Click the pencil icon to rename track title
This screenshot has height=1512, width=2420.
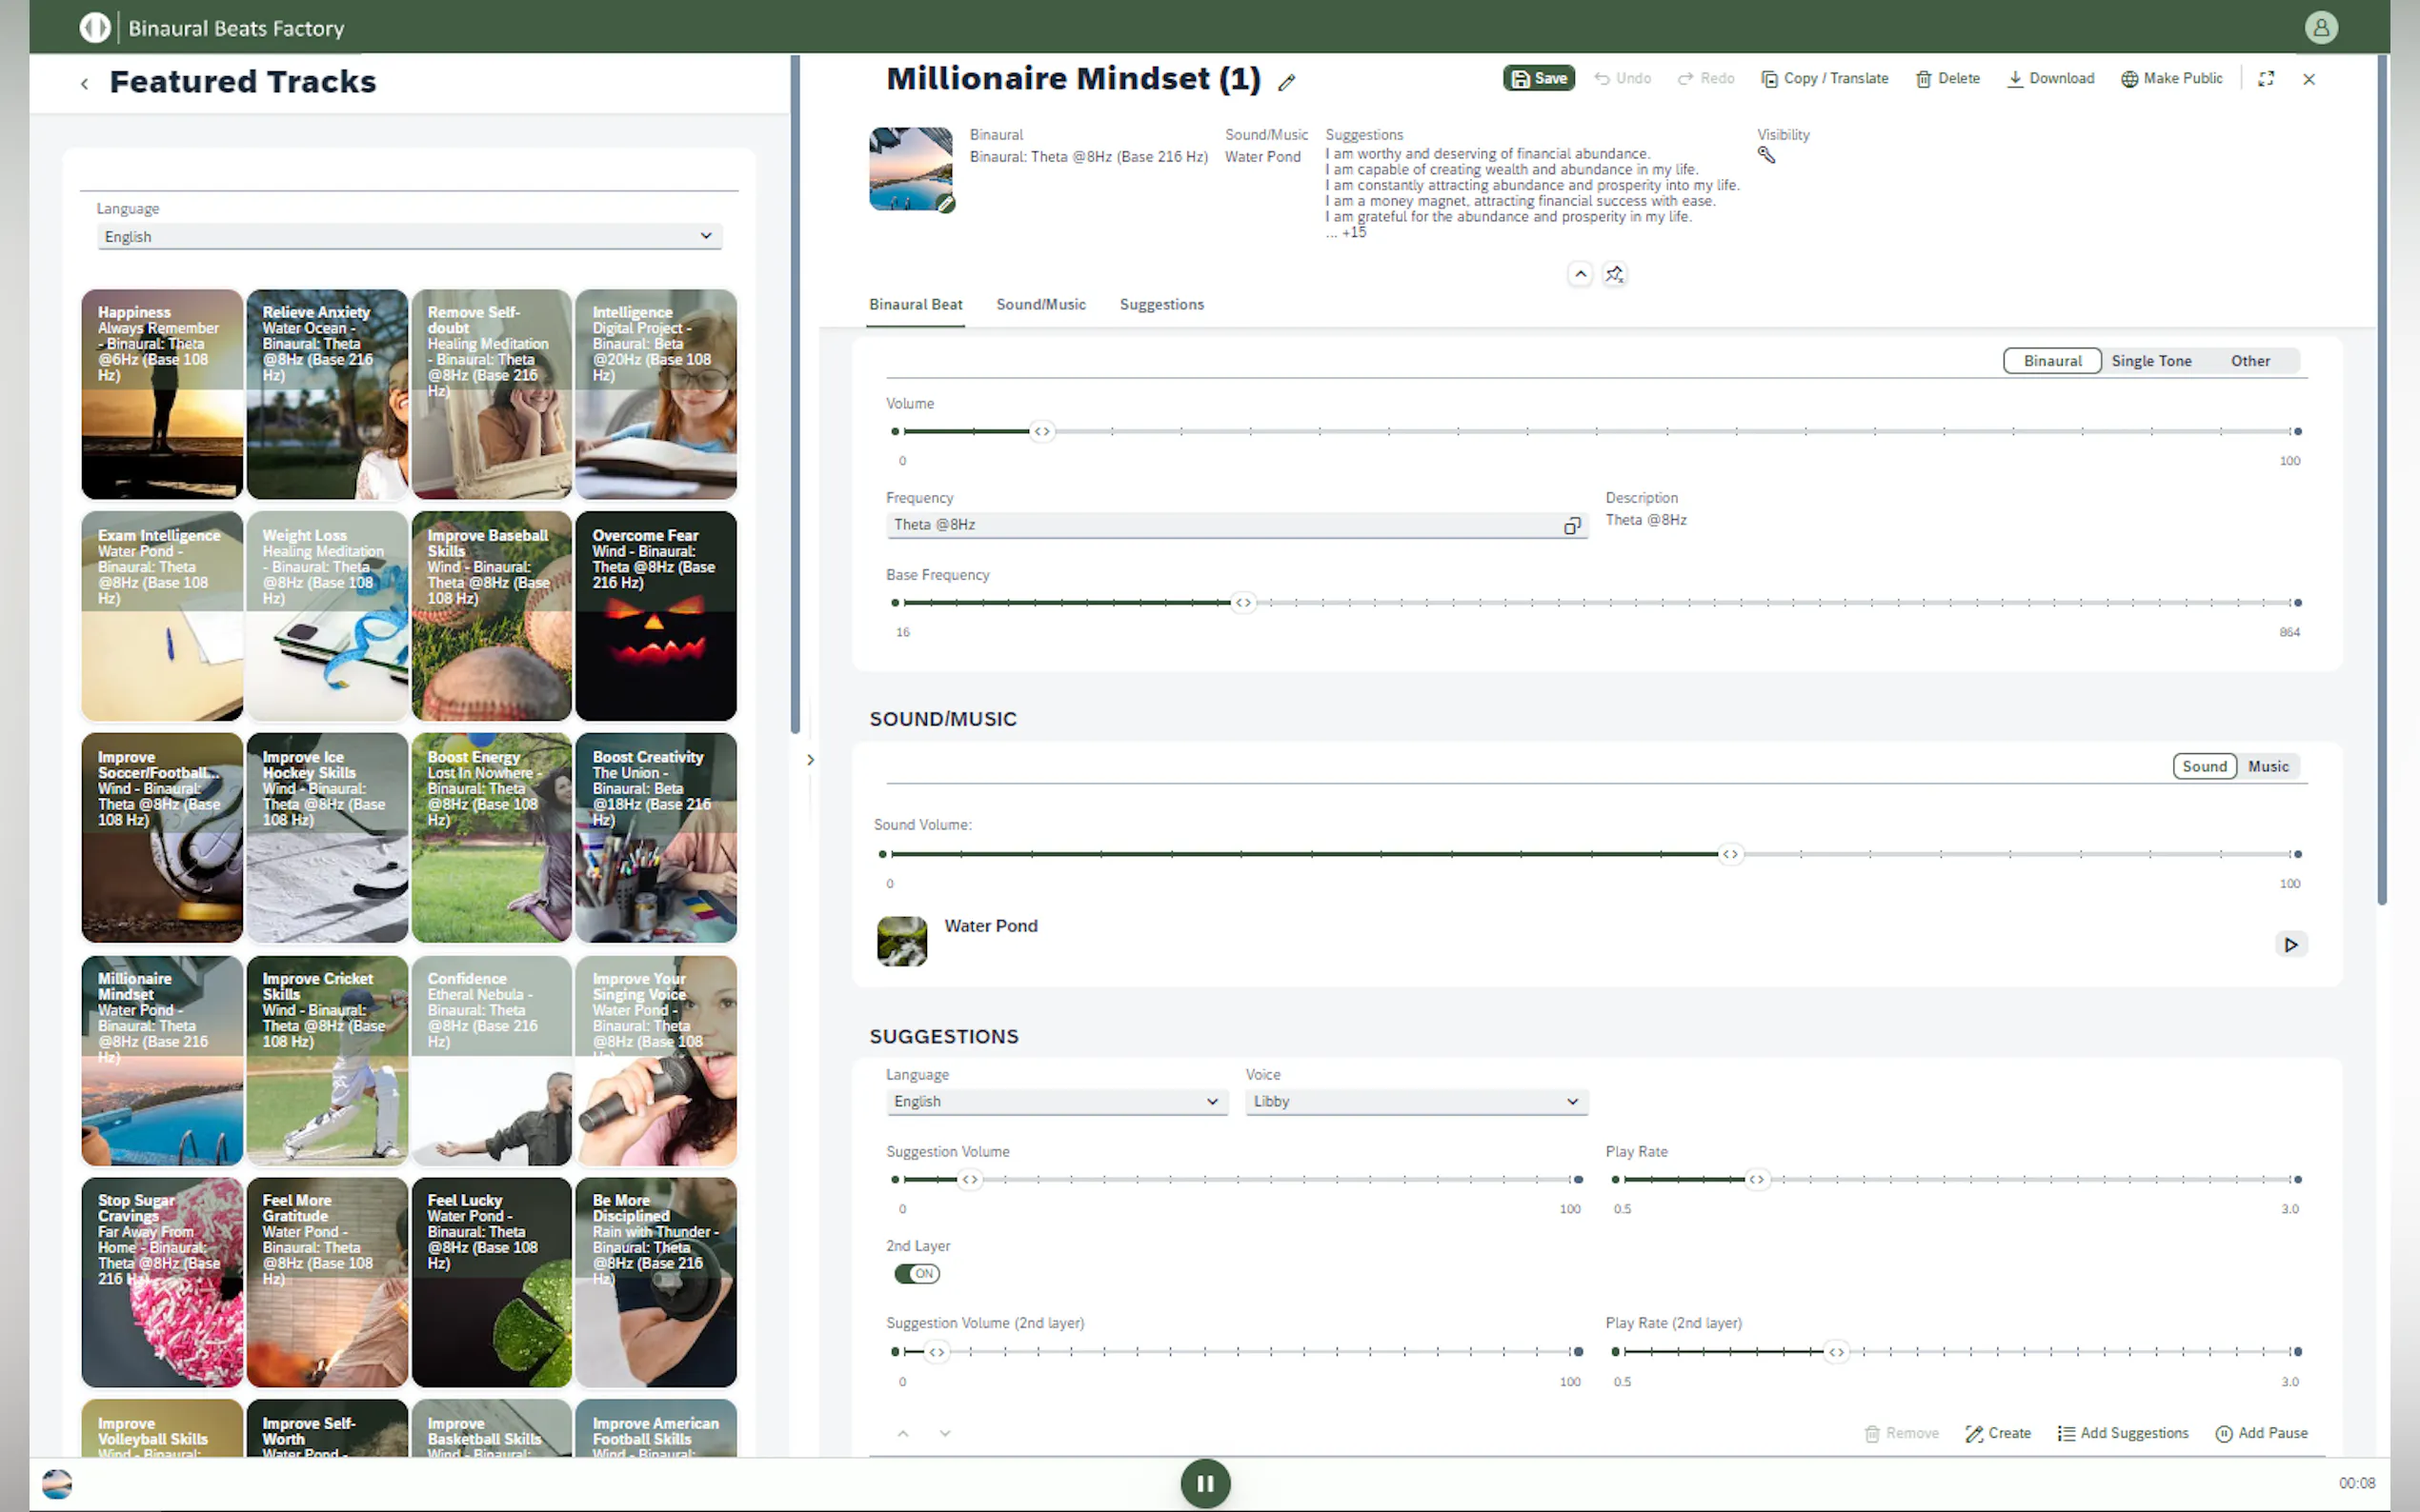click(x=1286, y=82)
